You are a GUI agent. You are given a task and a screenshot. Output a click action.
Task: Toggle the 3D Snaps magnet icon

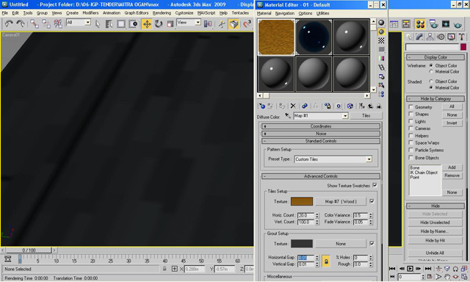247,23
